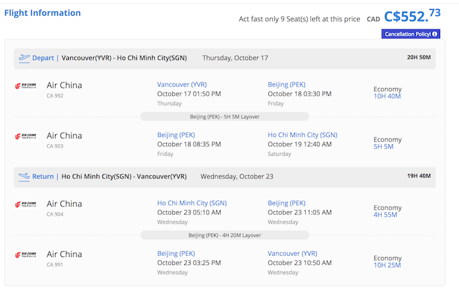Image resolution: width=459 pixels, height=295 pixels.
Task: Open Ho Chi Minh City (SGN) arrival link
Action: (x=302, y=135)
